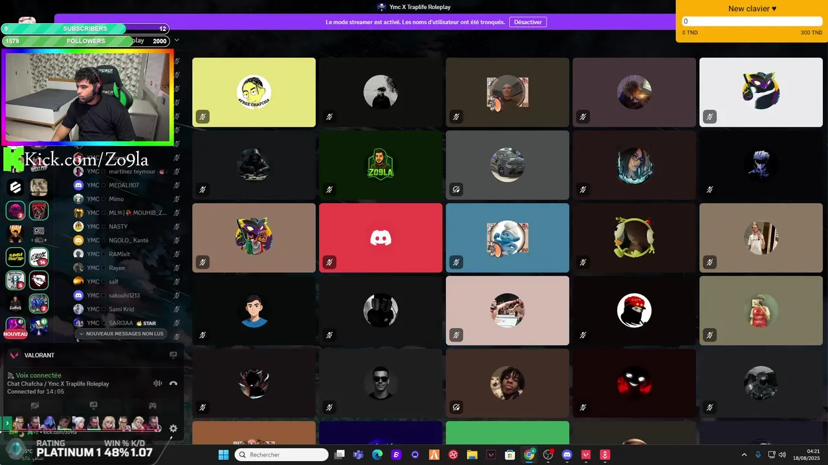Click the New clavier goal progress bar

point(752,21)
